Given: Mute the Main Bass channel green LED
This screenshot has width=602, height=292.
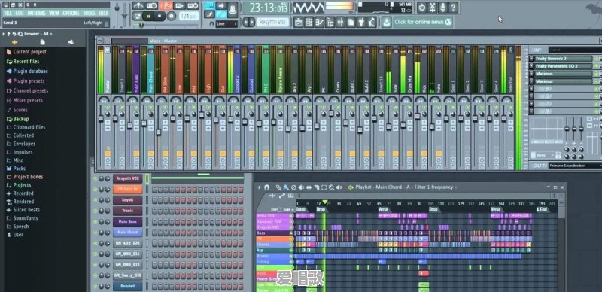Looking at the screenshot, I should tap(96, 222).
